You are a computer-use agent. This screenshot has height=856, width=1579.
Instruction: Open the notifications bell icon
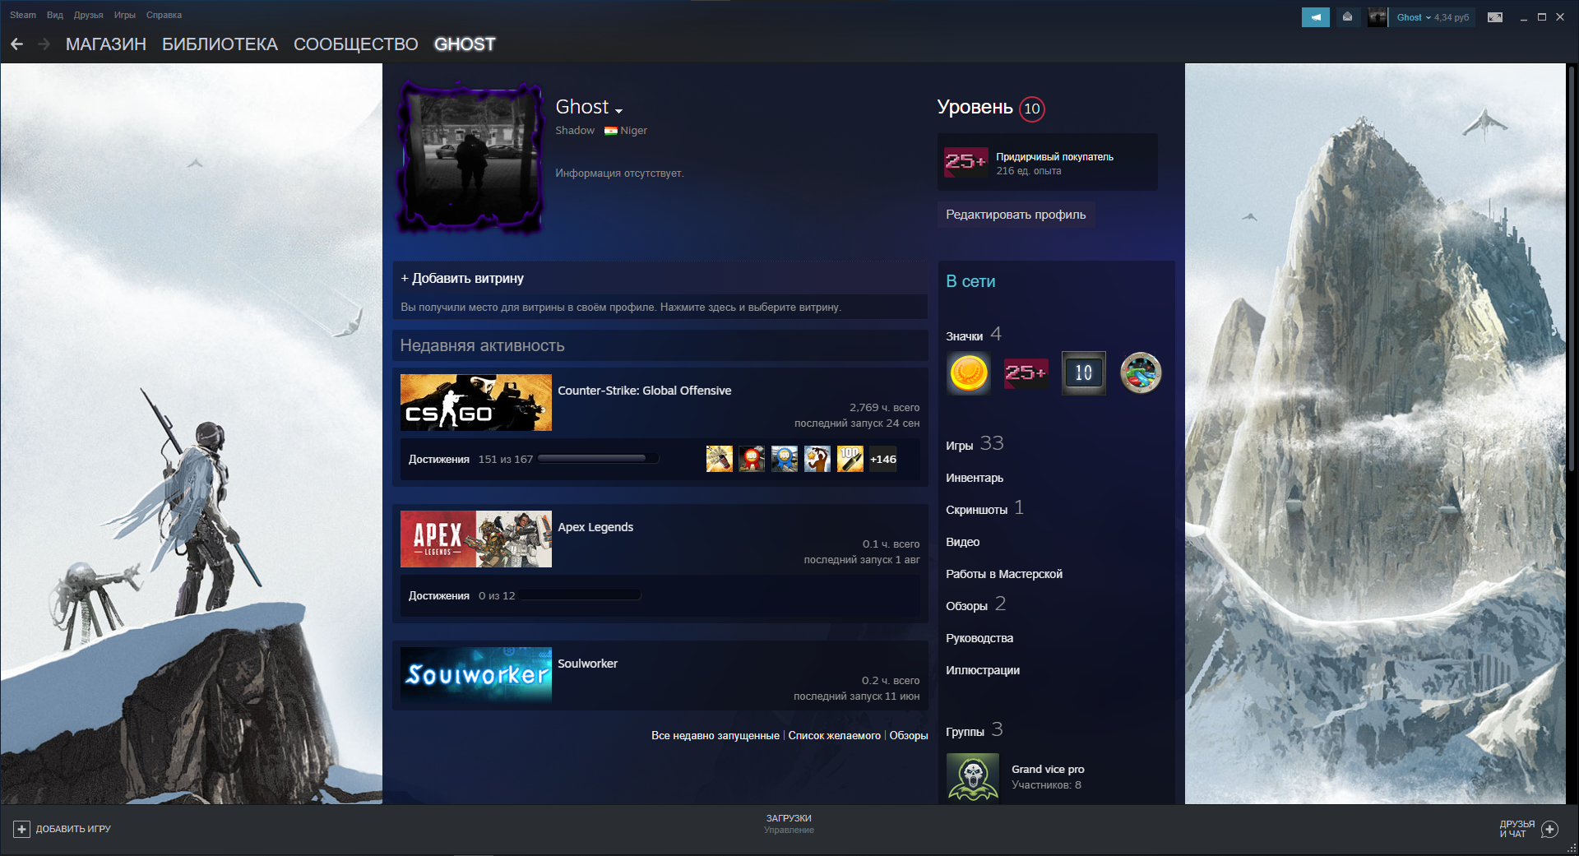(1347, 17)
